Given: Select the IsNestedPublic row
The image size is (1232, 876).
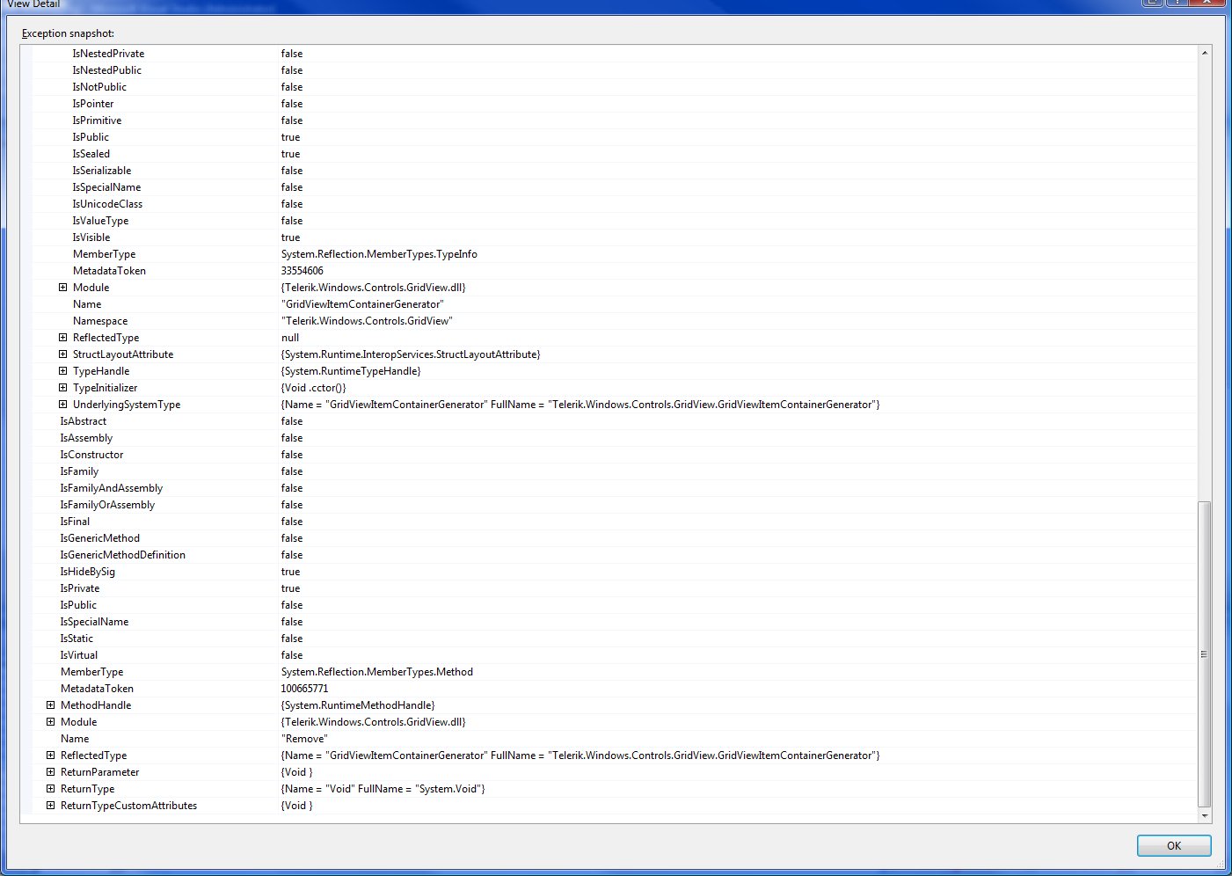Looking at the screenshot, I should 614,70.
